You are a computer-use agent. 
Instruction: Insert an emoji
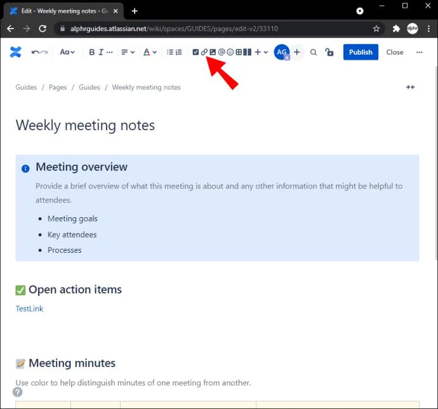click(x=230, y=52)
